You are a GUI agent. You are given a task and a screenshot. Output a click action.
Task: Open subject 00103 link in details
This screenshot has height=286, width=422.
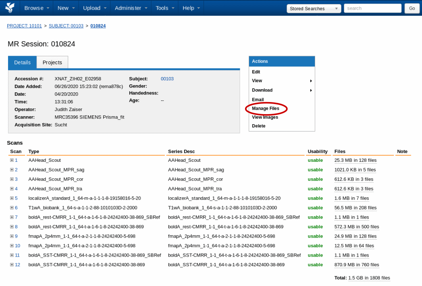pos(167,79)
